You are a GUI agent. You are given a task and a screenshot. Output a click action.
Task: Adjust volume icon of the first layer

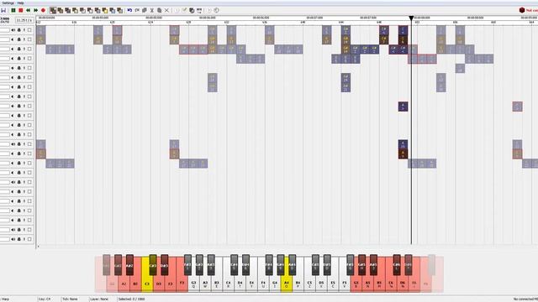pos(13,30)
